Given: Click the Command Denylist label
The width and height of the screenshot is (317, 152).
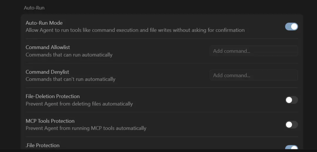Looking at the screenshot, I should click(47, 72).
